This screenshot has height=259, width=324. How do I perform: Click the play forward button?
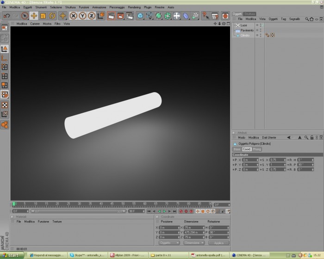[x=164, y=211]
